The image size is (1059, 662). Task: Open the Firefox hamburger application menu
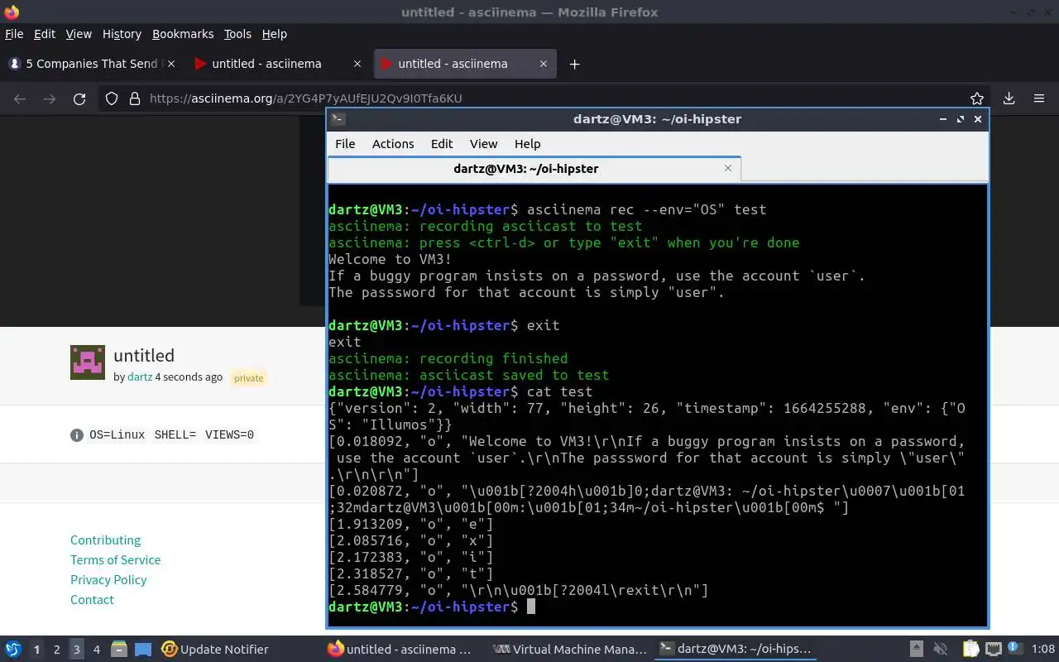click(x=1039, y=98)
